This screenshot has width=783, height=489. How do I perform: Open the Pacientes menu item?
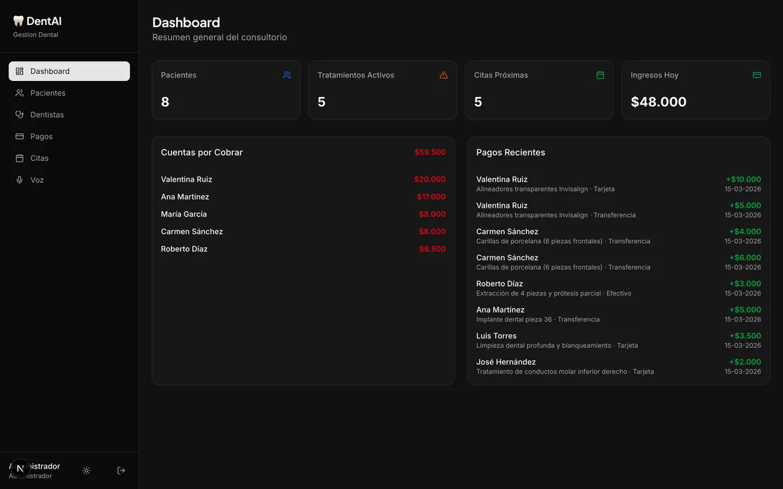(x=48, y=93)
